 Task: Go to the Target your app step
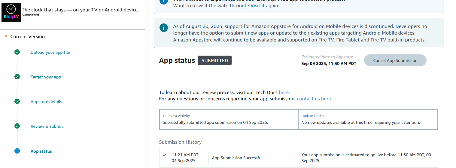click(46, 77)
